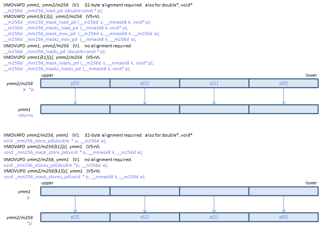This screenshot has width=321, height=229.
Task: Click the _mm256_load_pd intrinsic line
Action: pyautogui.click(x=53, y=11)
